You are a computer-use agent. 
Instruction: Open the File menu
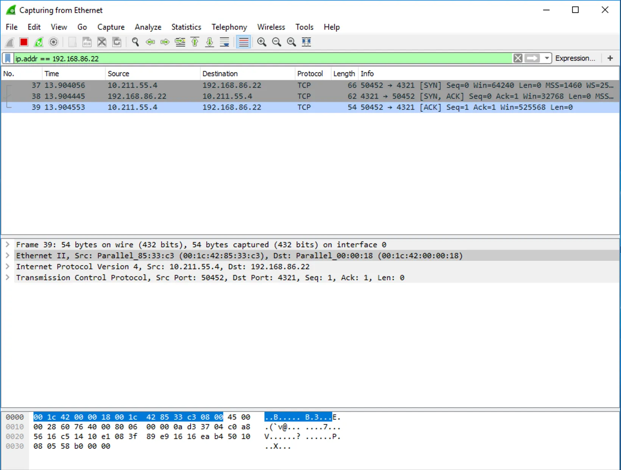tap(11, 27)
